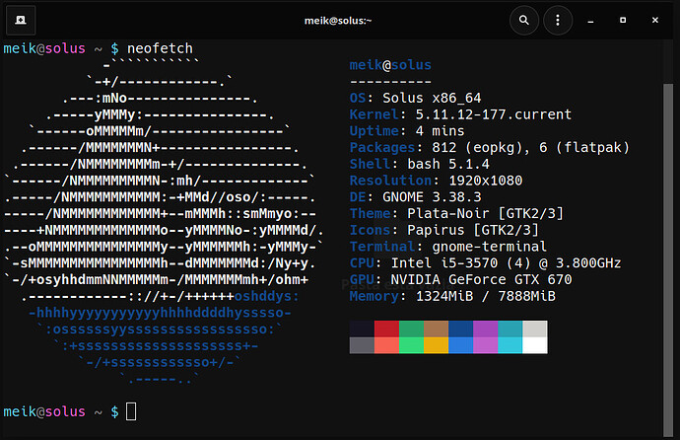Click 'Solus x86_64' OS value
This screenshot has height=440, width=680.
pos(432,98)
